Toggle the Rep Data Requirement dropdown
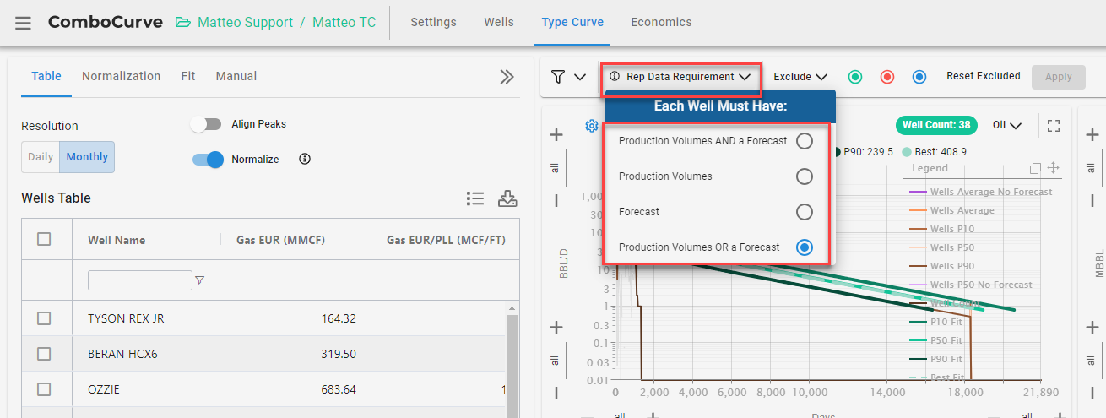The width and height of the screenshot is (1106, 418). [680, 77]
